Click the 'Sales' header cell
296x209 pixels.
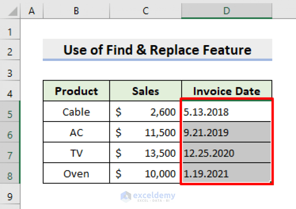[x=146, y=91]
